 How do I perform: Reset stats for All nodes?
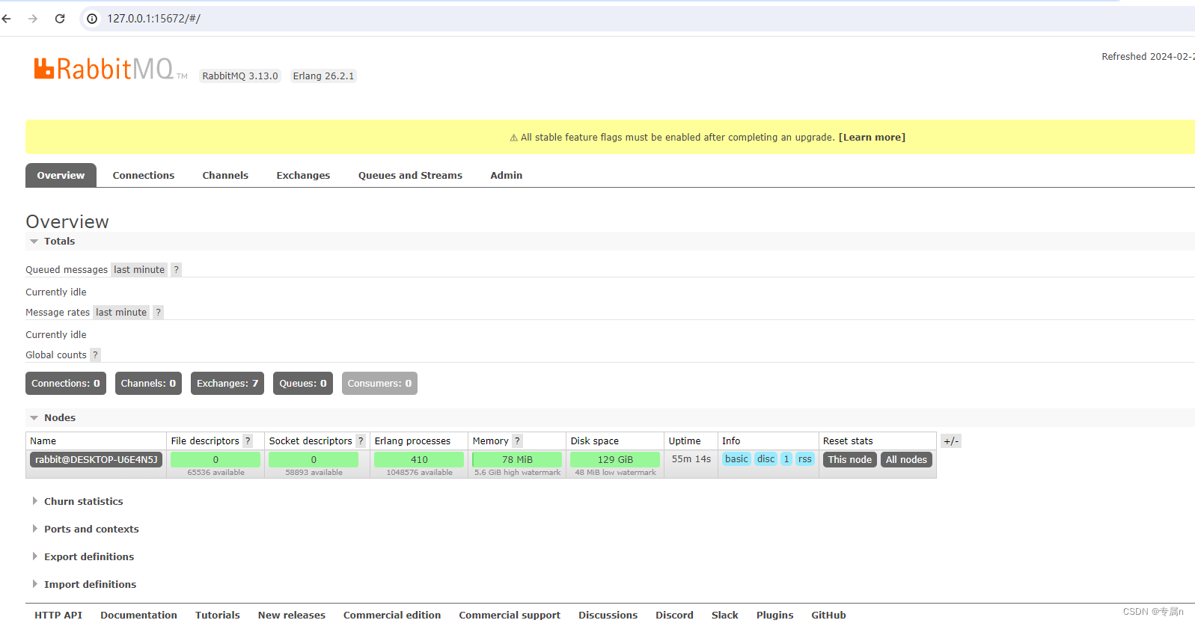coord(906,460)
